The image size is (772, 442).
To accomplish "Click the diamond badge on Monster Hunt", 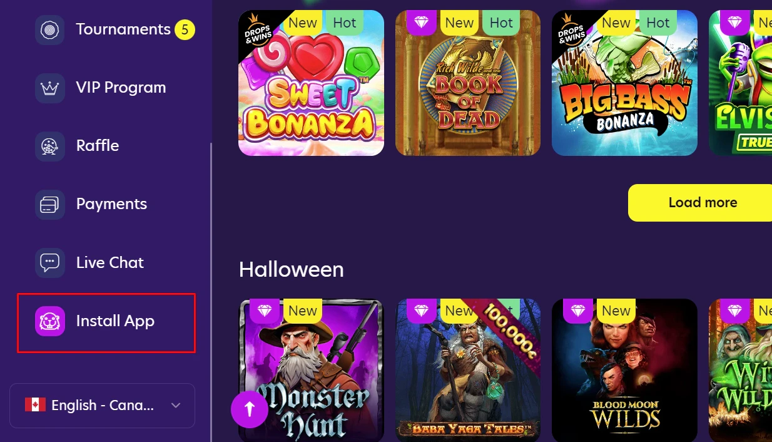I will pyautogui.click(x=265, y=311).
